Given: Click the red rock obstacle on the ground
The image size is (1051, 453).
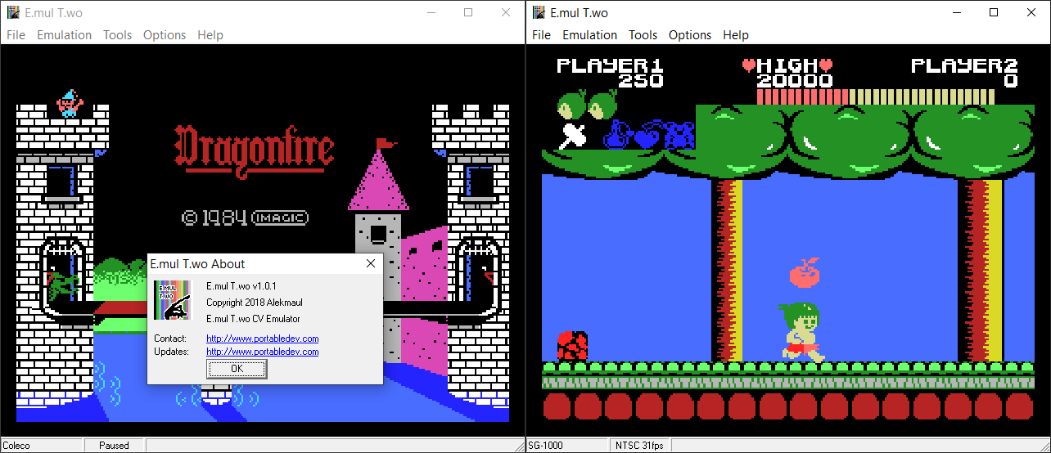Looking at the screenshot, I should tap(573, 346).
